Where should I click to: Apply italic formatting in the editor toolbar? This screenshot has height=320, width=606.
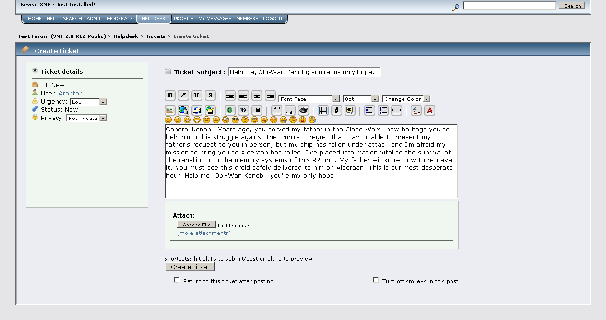183,95
